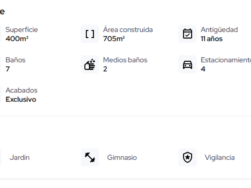Click the Antigüedad calendar icon
The image size is (251, 188).
click(x=187, y=34)
